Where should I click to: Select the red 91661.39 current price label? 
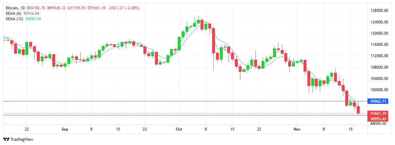coord(379,113)
